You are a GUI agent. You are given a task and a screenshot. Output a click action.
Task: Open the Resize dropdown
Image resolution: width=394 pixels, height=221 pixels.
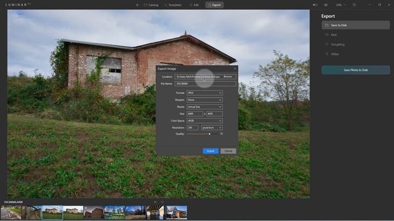click(x=204, y=107)
